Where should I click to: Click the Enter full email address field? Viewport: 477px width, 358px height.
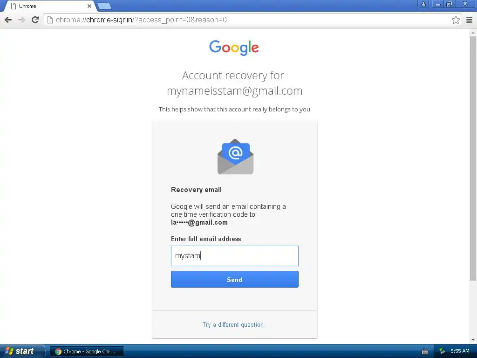tap(235, 256)
